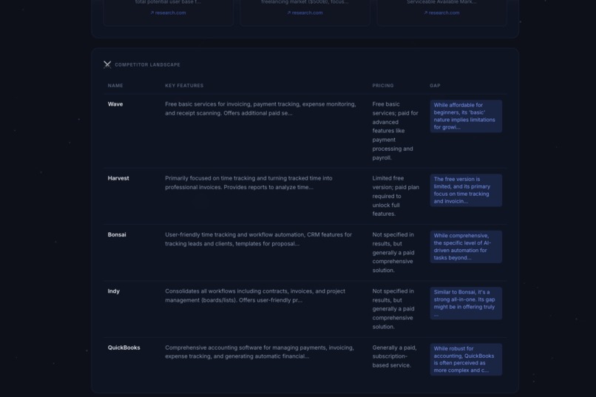Click Bonsai's workflow automation features description

coord(259,240)
